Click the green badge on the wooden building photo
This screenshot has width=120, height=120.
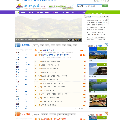click(x=102, y=65)
